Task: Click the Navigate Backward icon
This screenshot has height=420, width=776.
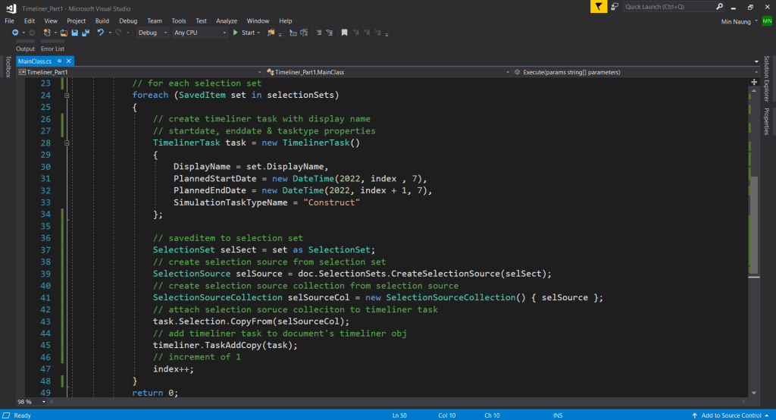Action: 14,33
